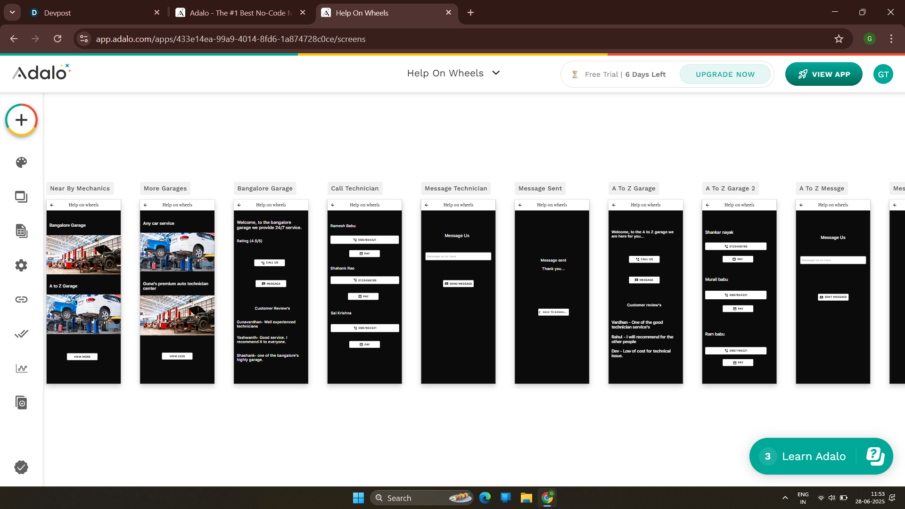Click the GT account avatar
The width and height of the screenshot is (905, 509).
[883, 74]
